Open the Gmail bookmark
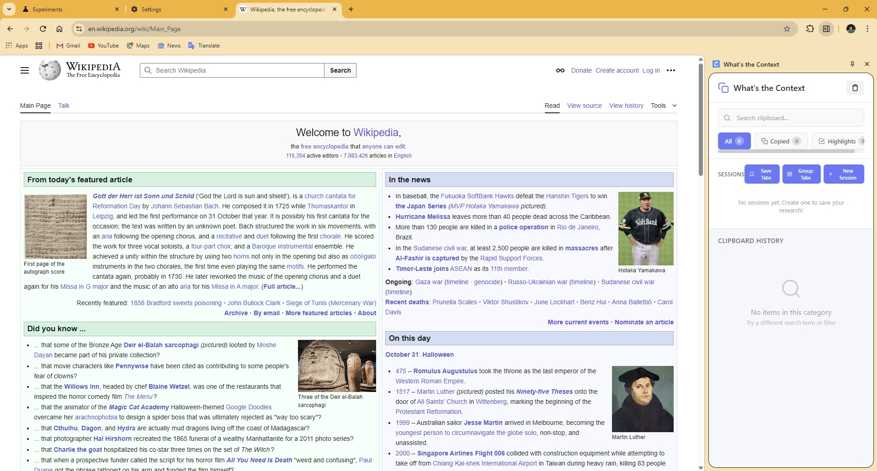 (68, 46)
